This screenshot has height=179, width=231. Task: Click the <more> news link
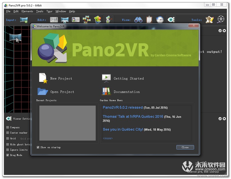tap(108, 138)
